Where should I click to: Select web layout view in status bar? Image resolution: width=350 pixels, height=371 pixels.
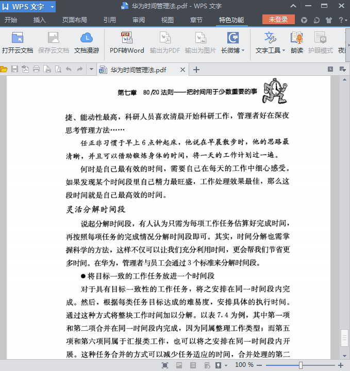(207, 365)
